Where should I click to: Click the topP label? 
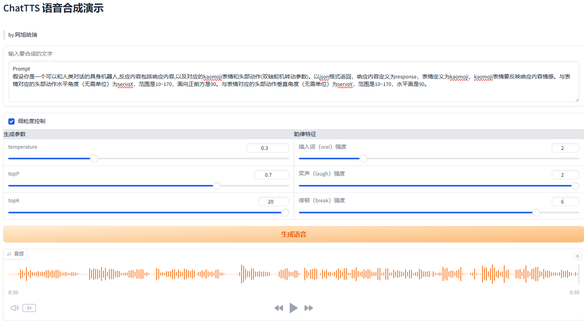[x=14, y=174]
